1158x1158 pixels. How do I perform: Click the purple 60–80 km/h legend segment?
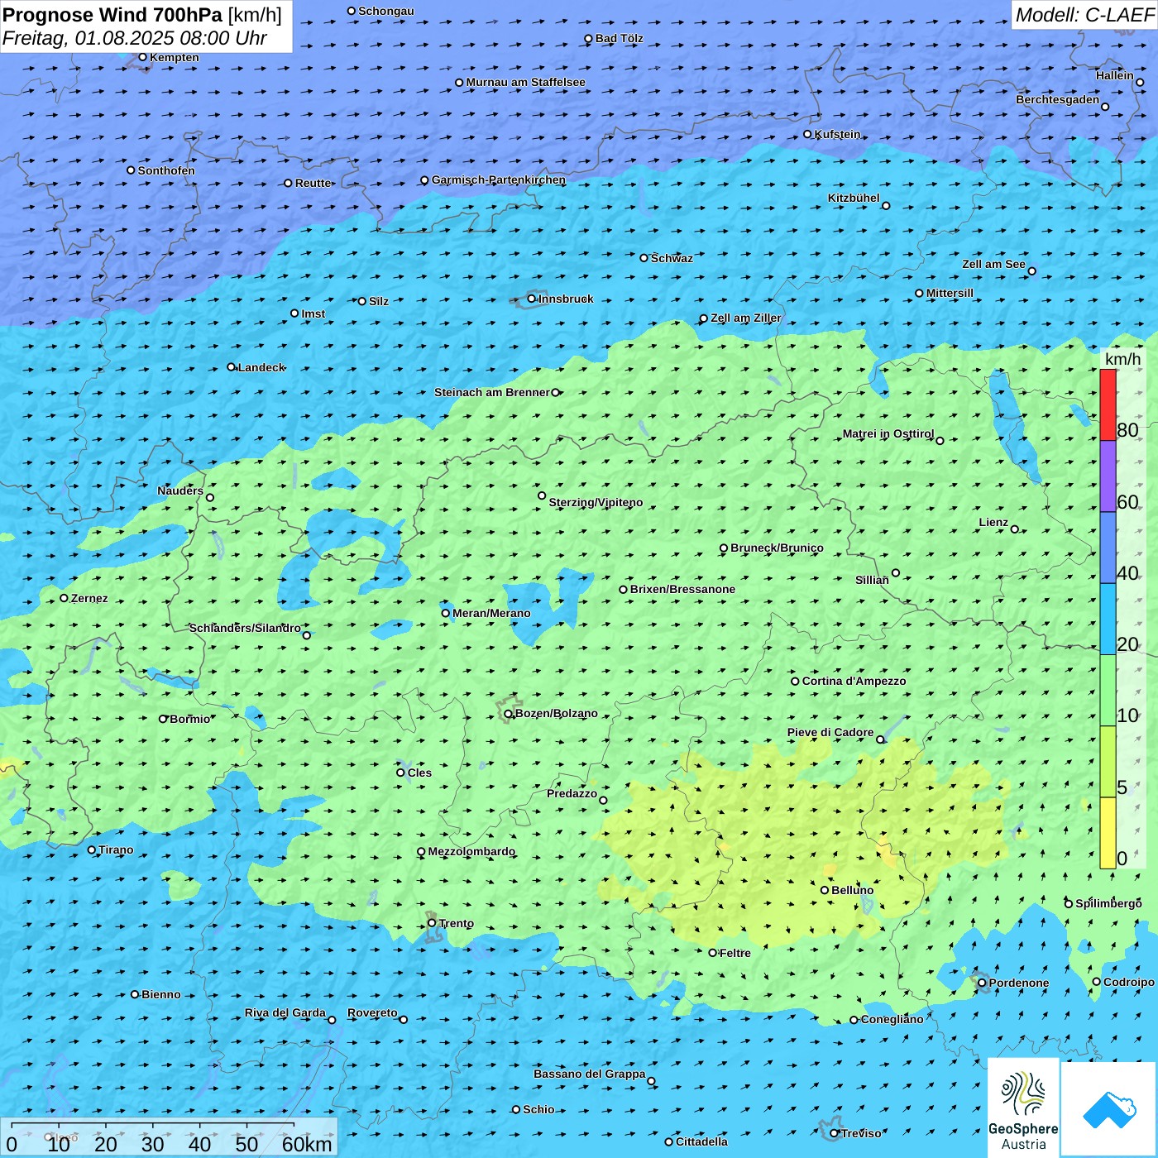pos(1108,476)
